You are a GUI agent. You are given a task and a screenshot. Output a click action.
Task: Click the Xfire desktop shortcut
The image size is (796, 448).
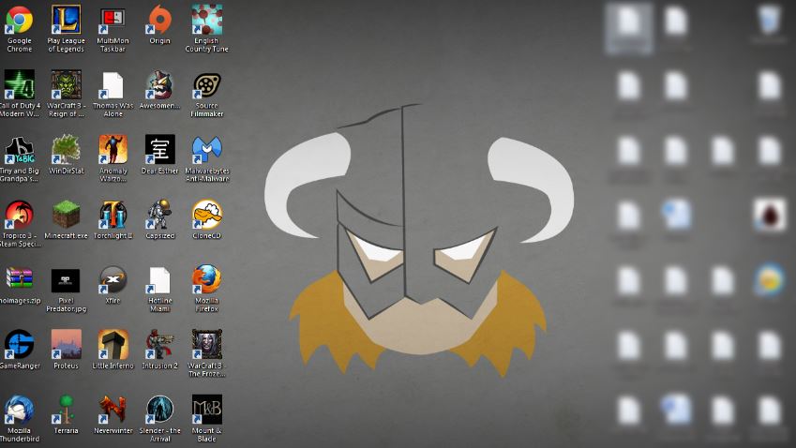(113, 279)
